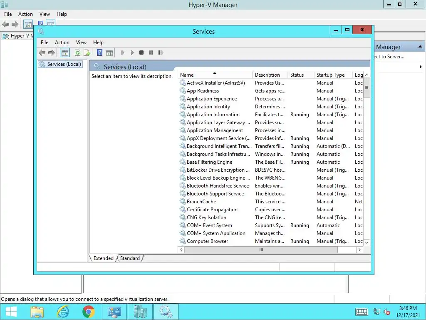
Task: Sort by Description column header
Action: [270, 75]
